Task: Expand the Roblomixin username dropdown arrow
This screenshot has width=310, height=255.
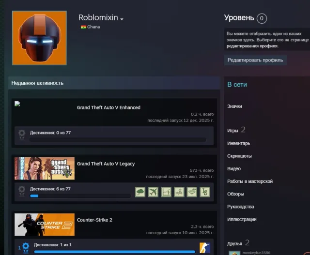Action: coord(122,19)
